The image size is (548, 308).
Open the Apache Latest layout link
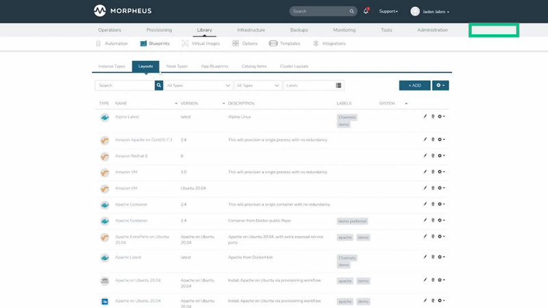(x=128, y=257)
